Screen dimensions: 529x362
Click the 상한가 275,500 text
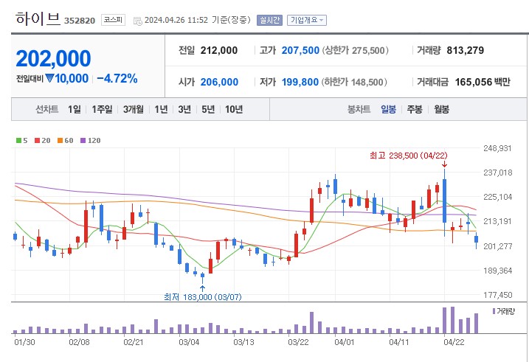[x=356, y=51]
